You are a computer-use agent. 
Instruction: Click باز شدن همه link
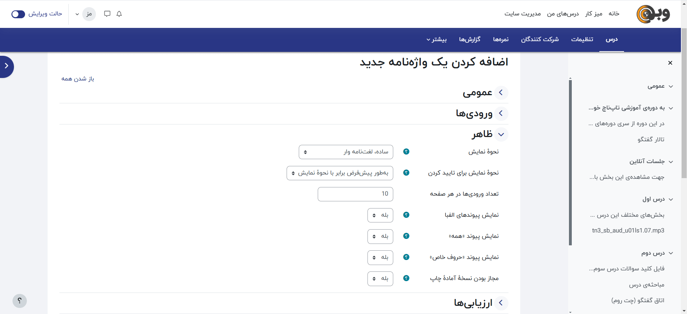click(78, 79)
